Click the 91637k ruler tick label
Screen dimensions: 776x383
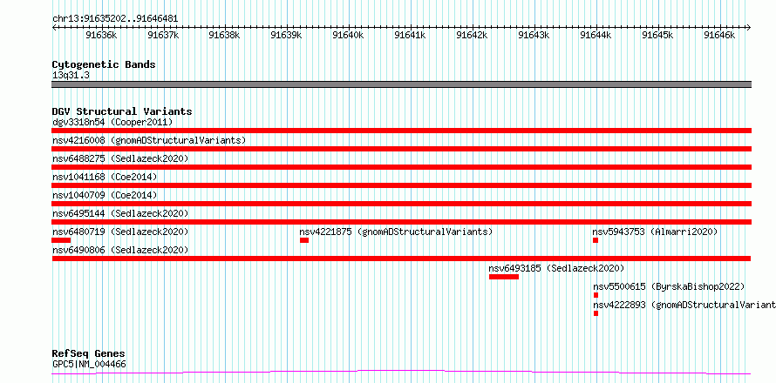click(163, 36)
